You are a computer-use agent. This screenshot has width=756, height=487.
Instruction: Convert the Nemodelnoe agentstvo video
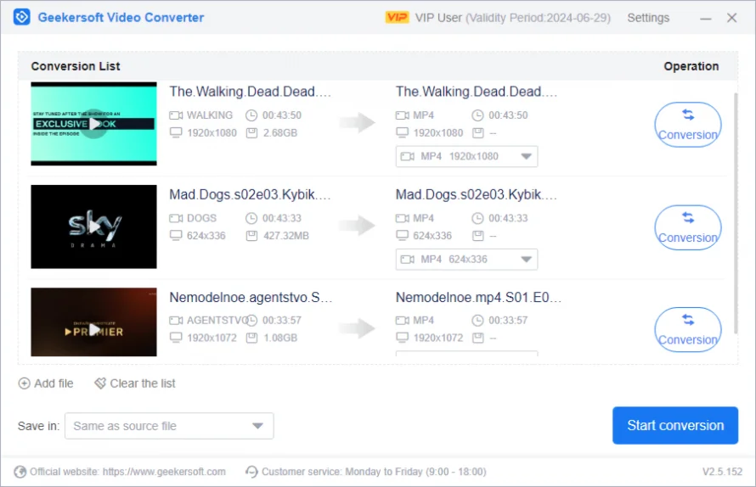point(687,330)
